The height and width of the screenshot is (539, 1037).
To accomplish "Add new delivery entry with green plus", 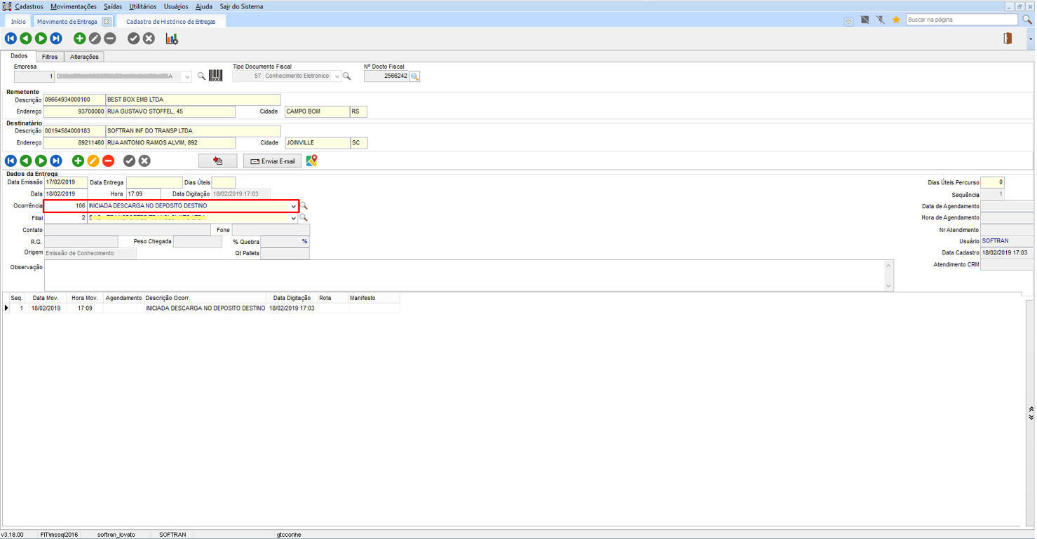I will pos(78,161).
